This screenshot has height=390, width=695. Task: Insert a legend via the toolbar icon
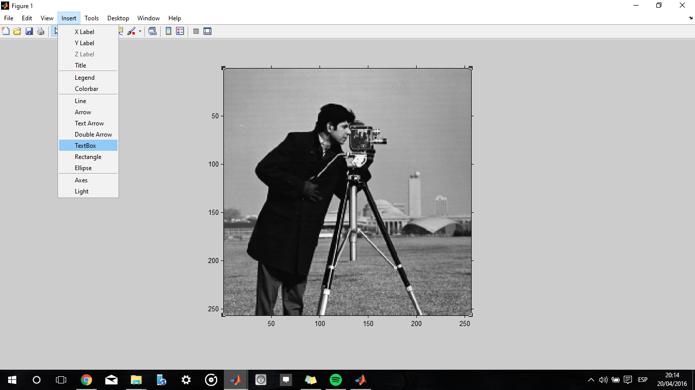pyautogui.click(x=180, y=31)
